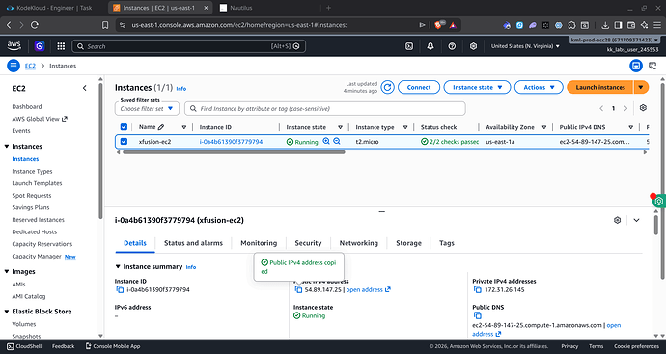Edit the Name column pencil icon
The image size is (666, 354).
(161, 127)
